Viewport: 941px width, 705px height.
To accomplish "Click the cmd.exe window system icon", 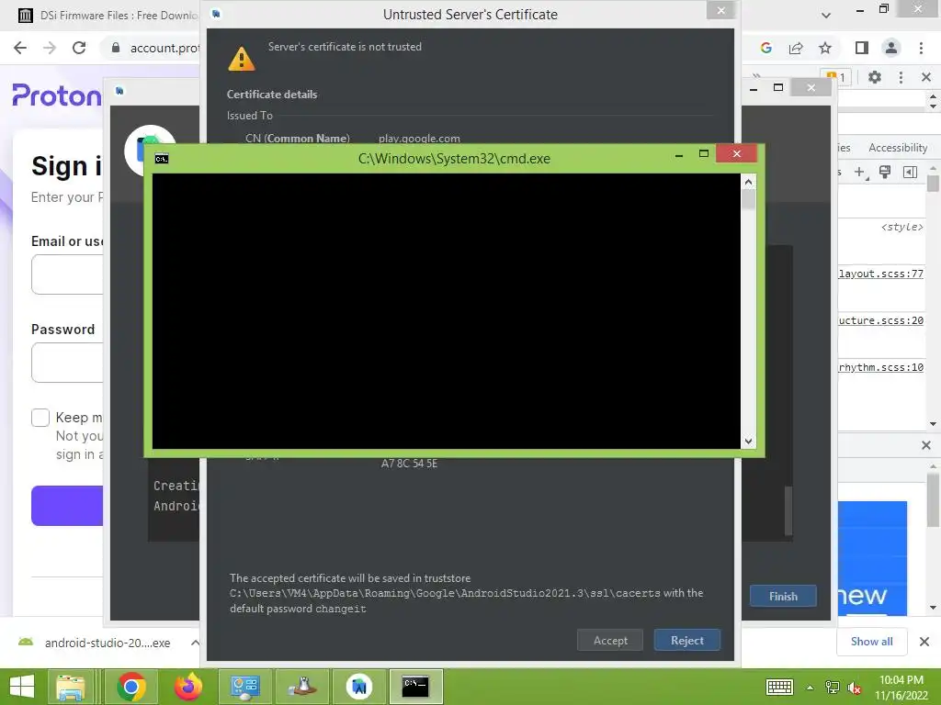I will click(162, 158).
